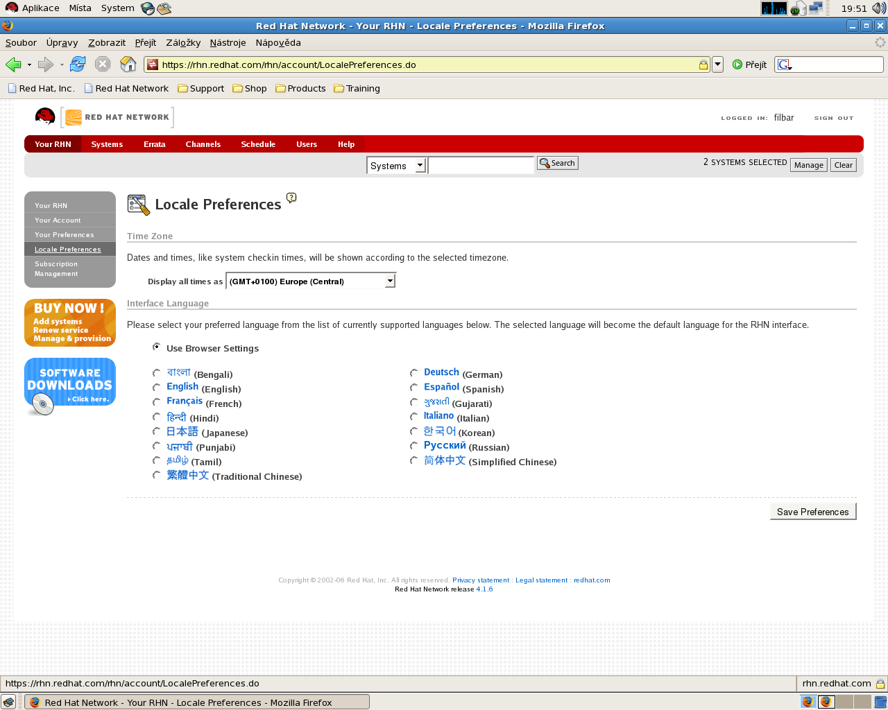The image size is (888, 710).
Task: Click the status bar padlock icon
Action: point(880,684)
